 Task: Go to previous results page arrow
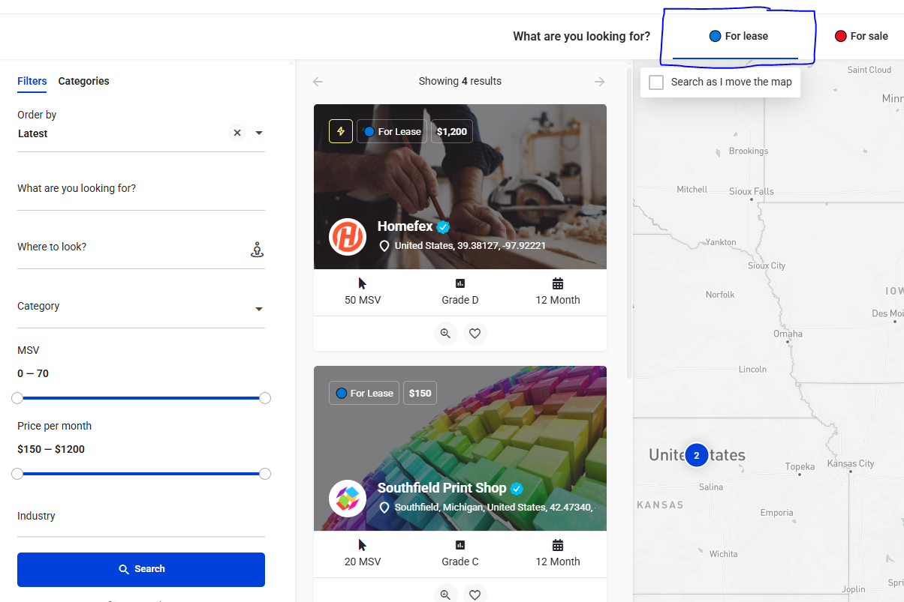click(x=318, y=82)
